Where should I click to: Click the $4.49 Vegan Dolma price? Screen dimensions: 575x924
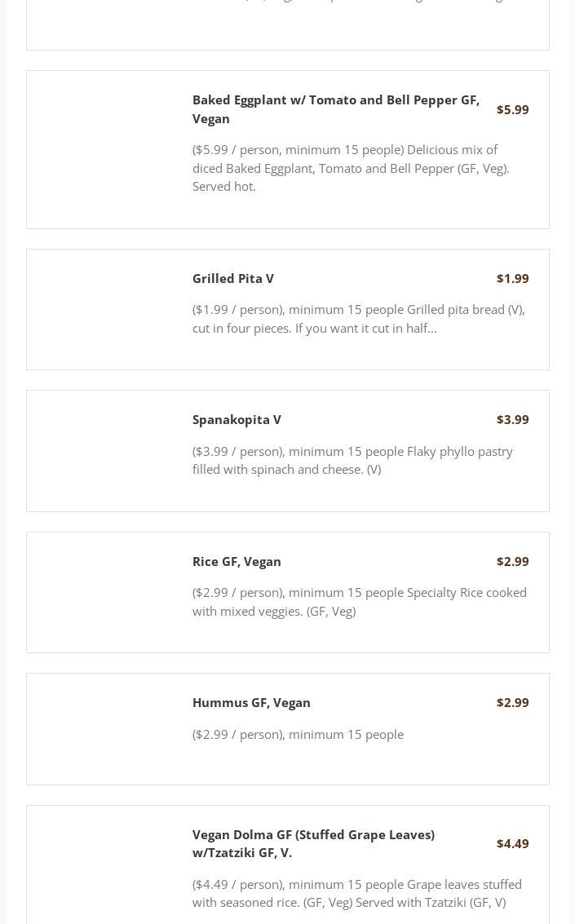[512, 843]
